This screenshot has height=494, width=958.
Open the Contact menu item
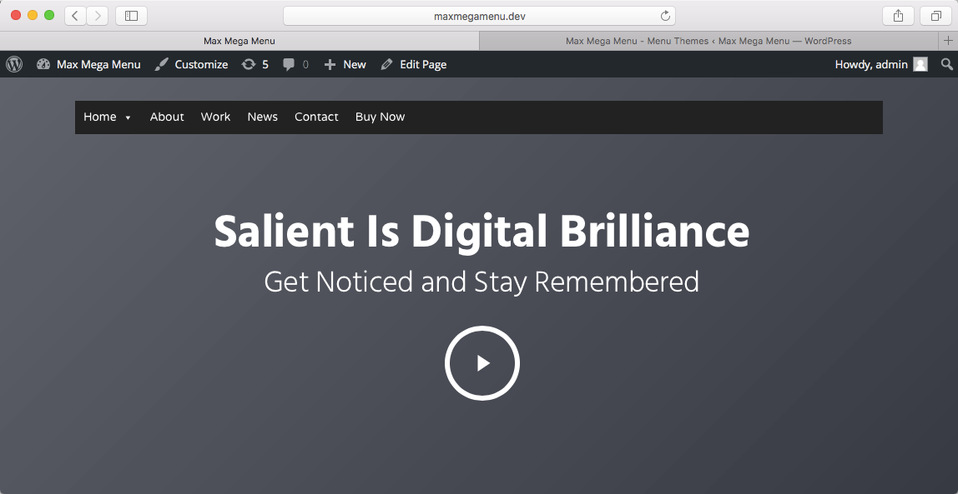pos(316,117)
